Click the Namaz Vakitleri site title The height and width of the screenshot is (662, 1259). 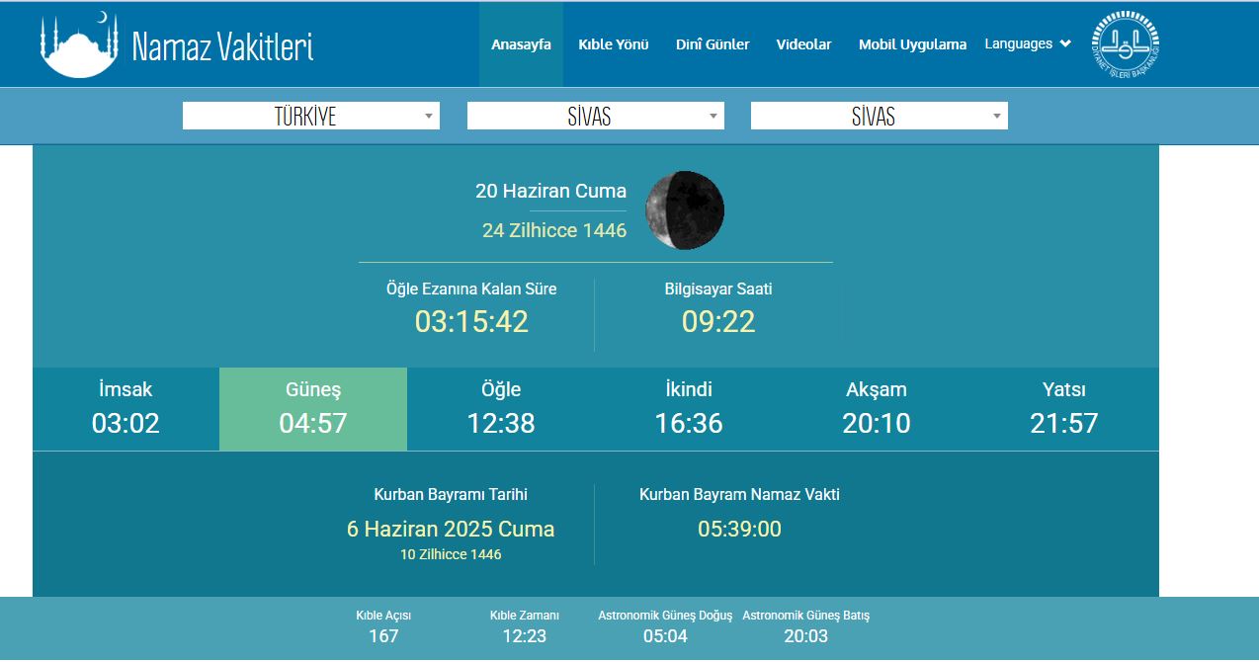click(x=222, y=46)
